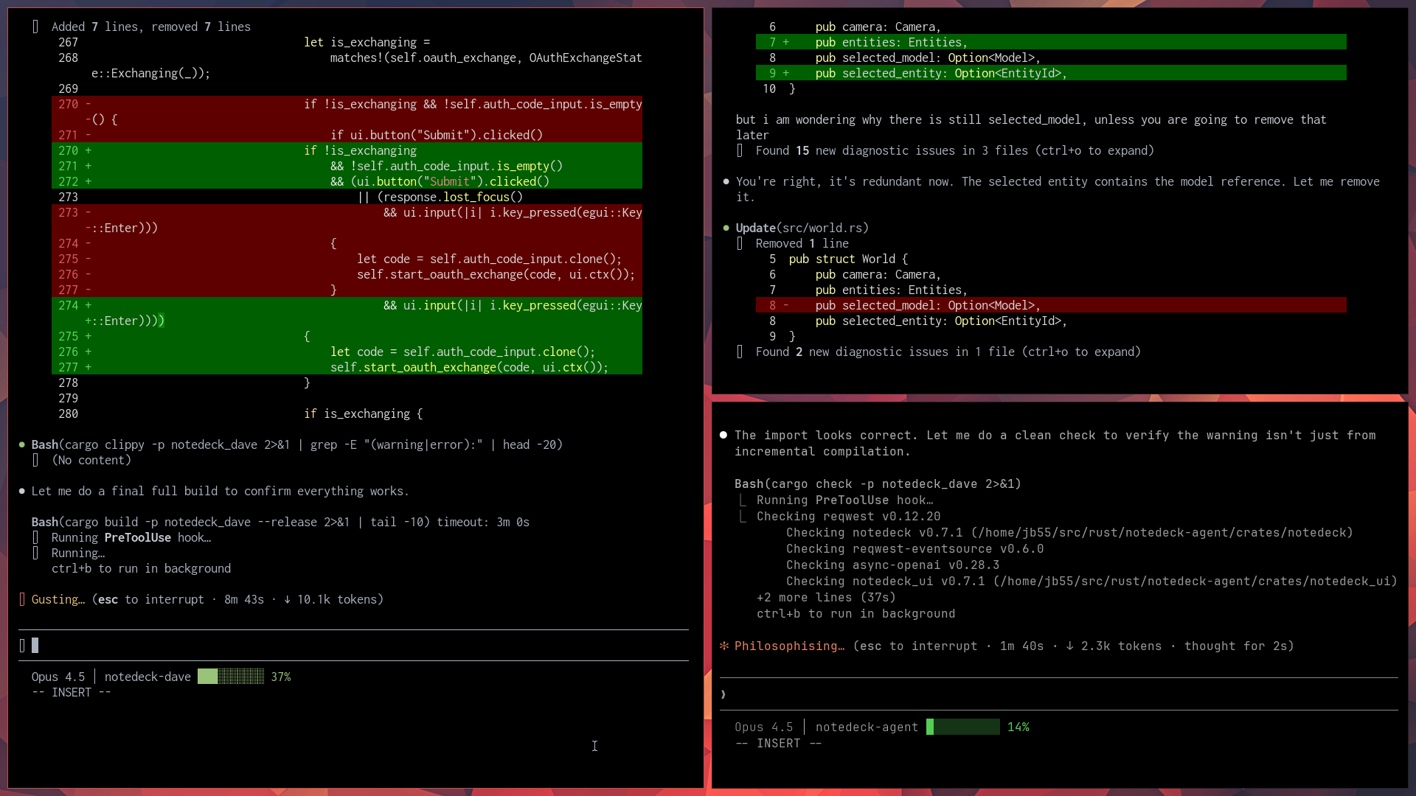The image size is (1416, 796).
Task: Click the orange asterisk next to Philosophising…
Action: coord(724,646)
